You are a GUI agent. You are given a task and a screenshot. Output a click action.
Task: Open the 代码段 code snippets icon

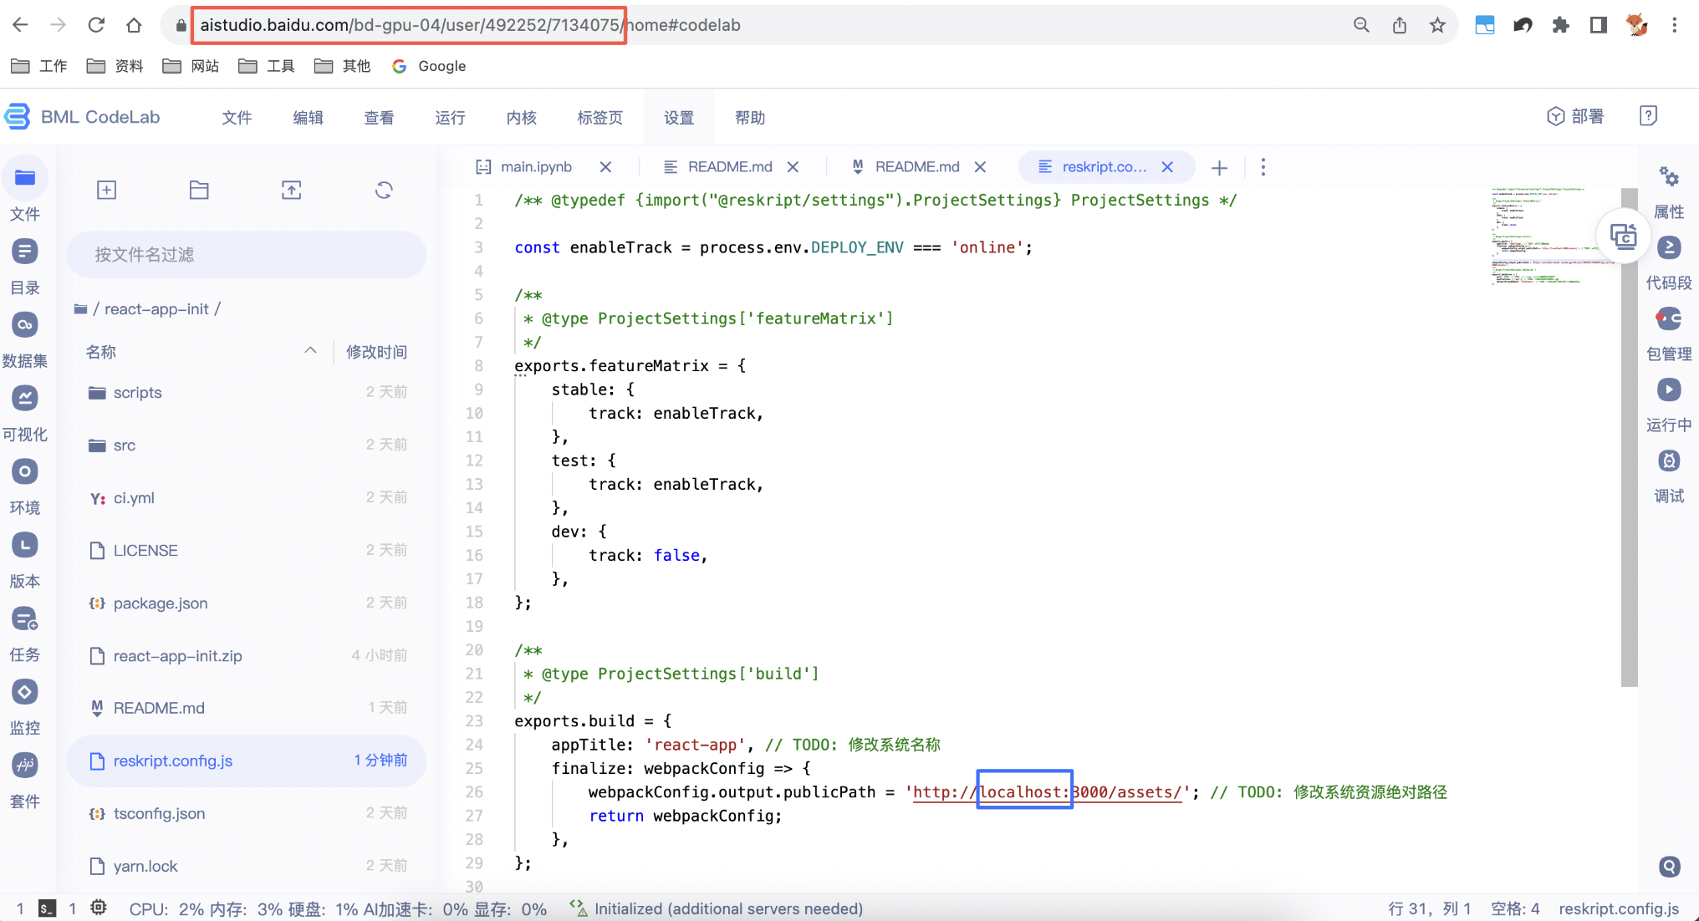point(1669,247)
